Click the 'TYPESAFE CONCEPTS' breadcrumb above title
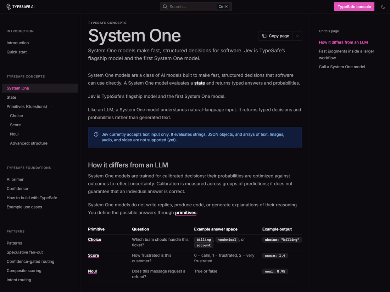This screenshot has width=390, height=292. pos(107,23)
